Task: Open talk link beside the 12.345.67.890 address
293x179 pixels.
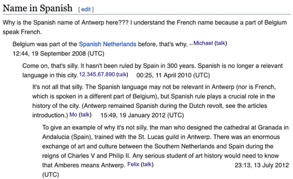Action: [x=122, y=74]
